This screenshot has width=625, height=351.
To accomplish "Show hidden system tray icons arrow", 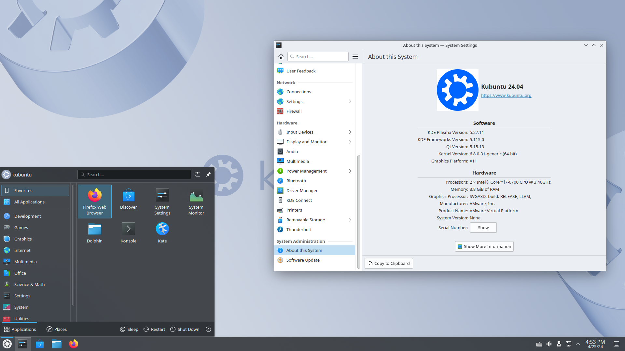I will pos(578,344).
